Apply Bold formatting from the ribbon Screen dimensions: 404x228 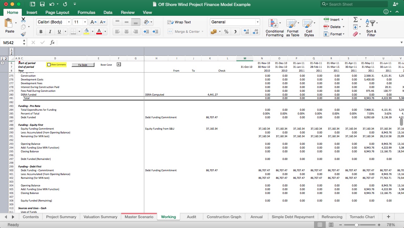[x=41, y=32]
